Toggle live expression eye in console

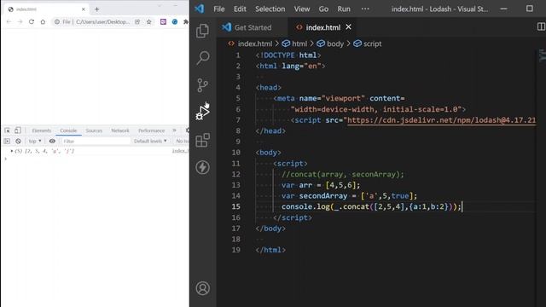(52, 141)
